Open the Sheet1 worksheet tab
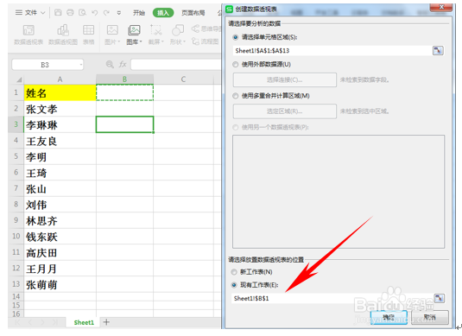The image size is (462, 336). pyautogui.click(x=84, y=322)
